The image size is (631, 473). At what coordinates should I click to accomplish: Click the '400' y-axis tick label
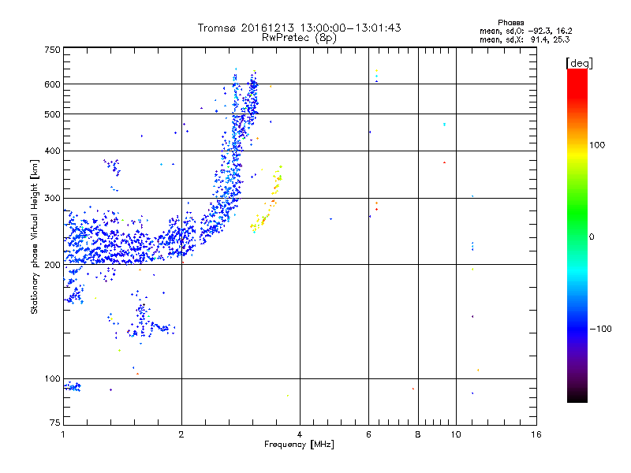click(52, 151)
